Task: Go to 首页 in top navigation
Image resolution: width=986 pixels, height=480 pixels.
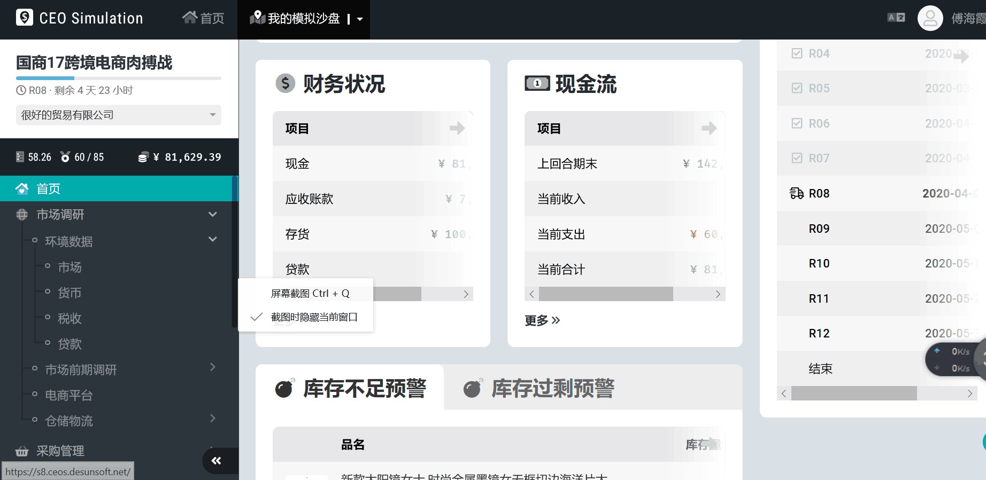Action: [x=203, y=18]
